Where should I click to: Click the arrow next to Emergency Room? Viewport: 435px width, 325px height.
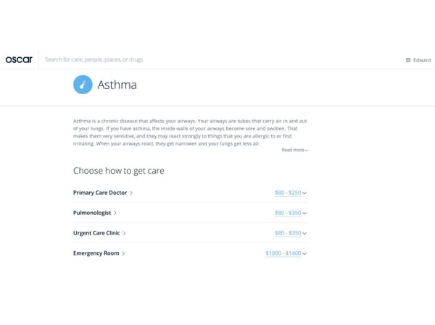tap(124, 253)
